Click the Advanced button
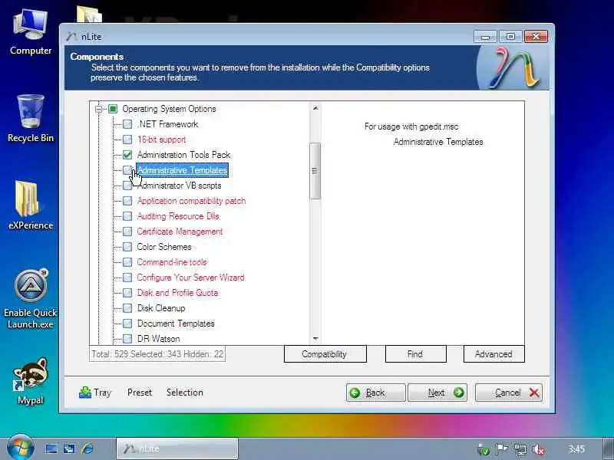Viewport: 614px width, 460px height. click(494, 354)
